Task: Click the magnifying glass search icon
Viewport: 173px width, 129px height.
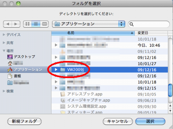Action: pyautogui.click(x=131, y=24)
